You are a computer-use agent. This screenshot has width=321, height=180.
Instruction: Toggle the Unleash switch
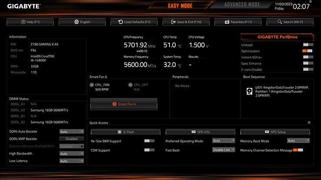tap(308, 45)
